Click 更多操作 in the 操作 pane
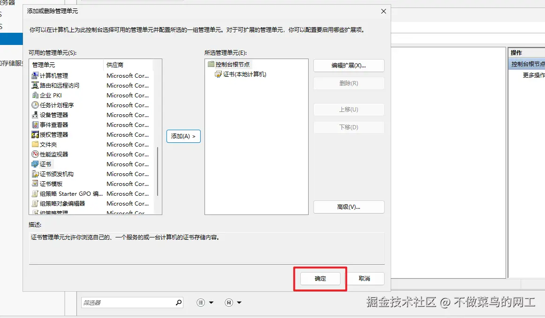 (x=534, y=75)
